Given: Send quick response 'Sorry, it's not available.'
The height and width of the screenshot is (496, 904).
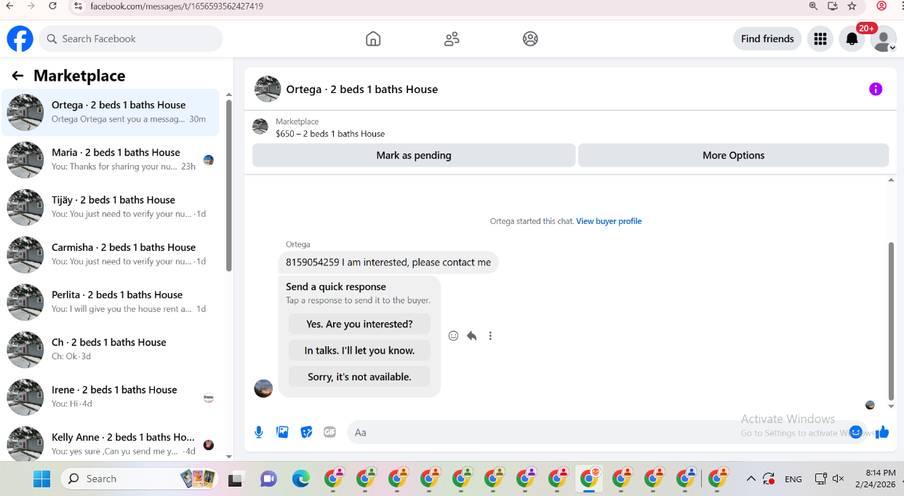Looking at the screenshot, I should coord(359,376).
